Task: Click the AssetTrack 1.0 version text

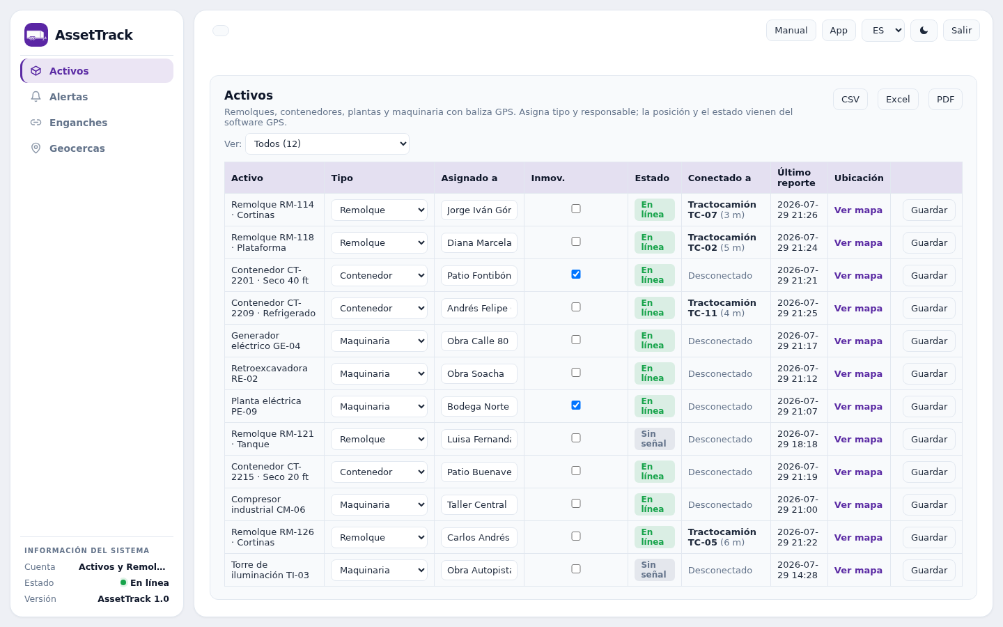Action: coord(133,599)
